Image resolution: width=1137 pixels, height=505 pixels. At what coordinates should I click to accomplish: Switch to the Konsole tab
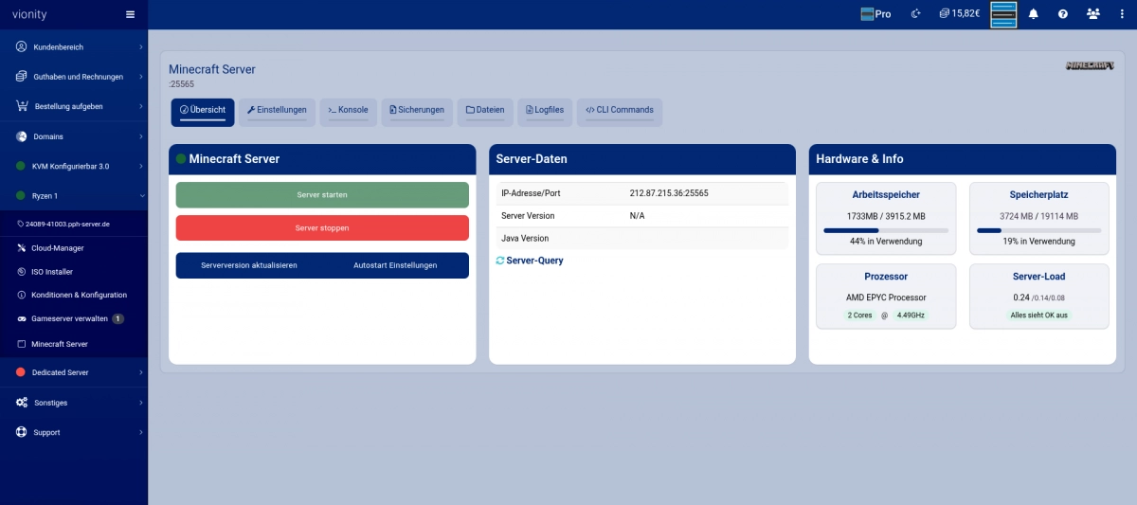click(x=348, y=112)
